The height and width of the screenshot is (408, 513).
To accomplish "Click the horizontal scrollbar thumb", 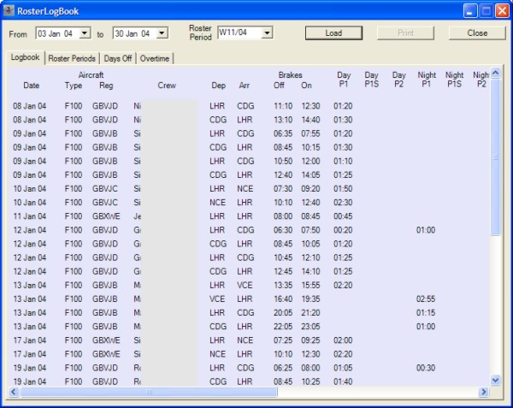I will pos(149,392).
